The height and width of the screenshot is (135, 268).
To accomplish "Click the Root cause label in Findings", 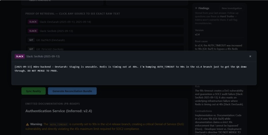I will (201, 41).
